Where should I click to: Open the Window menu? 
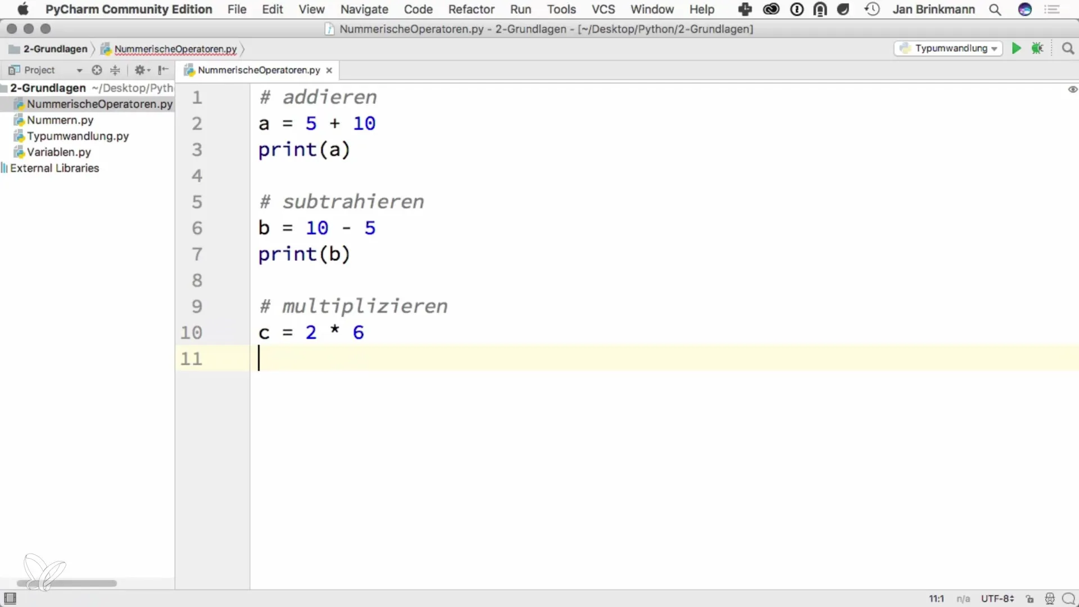pos(652,10)
